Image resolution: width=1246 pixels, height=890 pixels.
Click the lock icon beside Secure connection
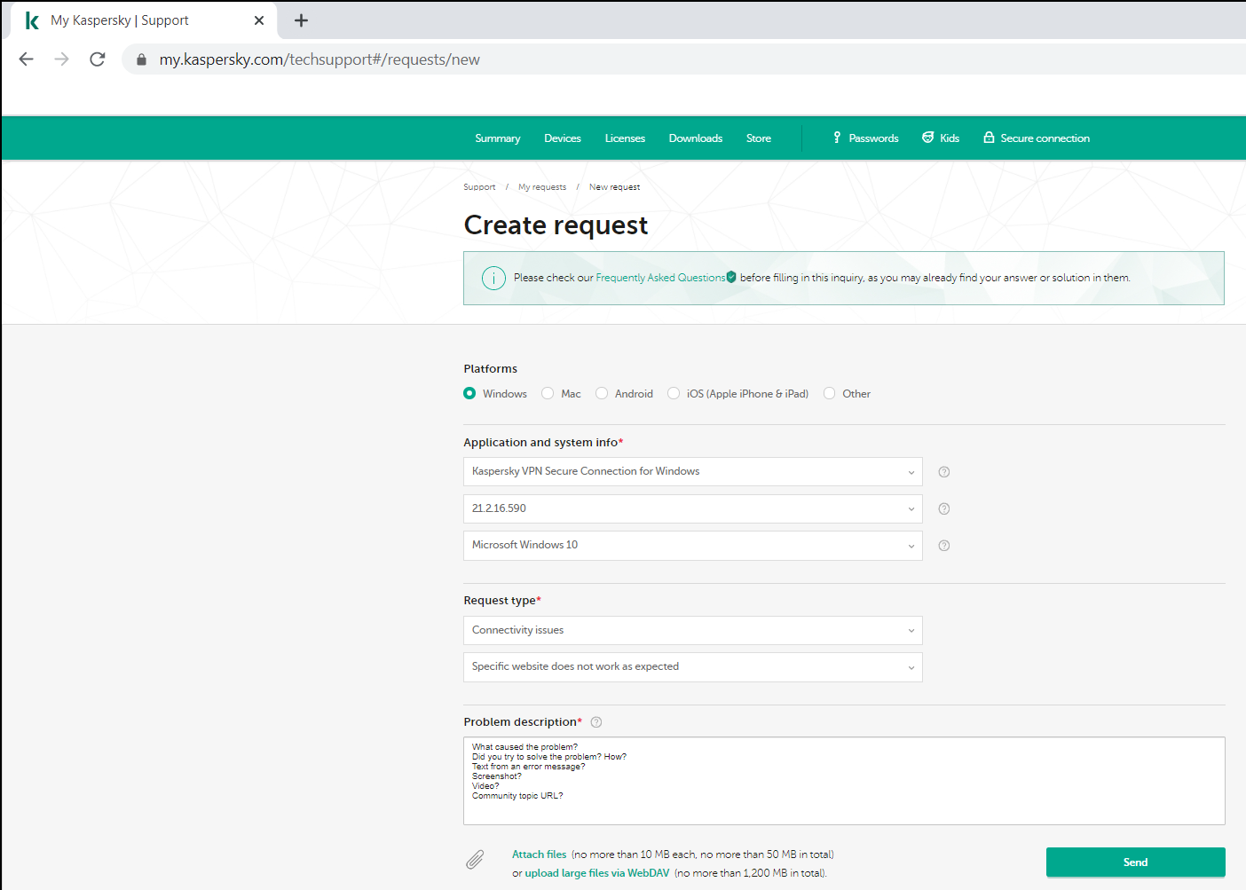pyautogui.click(x=989, y=138)
